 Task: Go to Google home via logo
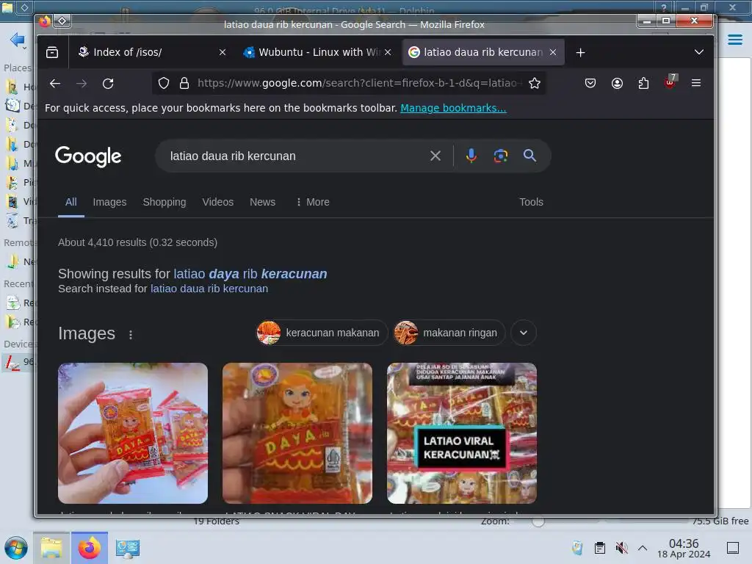click(x=88, y=156)
